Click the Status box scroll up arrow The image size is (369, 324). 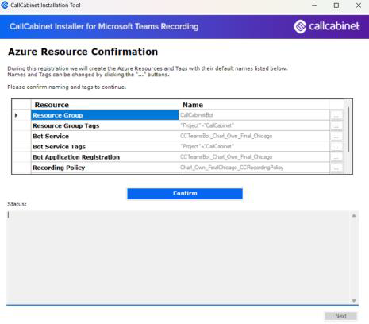click(x=354, y=216)
